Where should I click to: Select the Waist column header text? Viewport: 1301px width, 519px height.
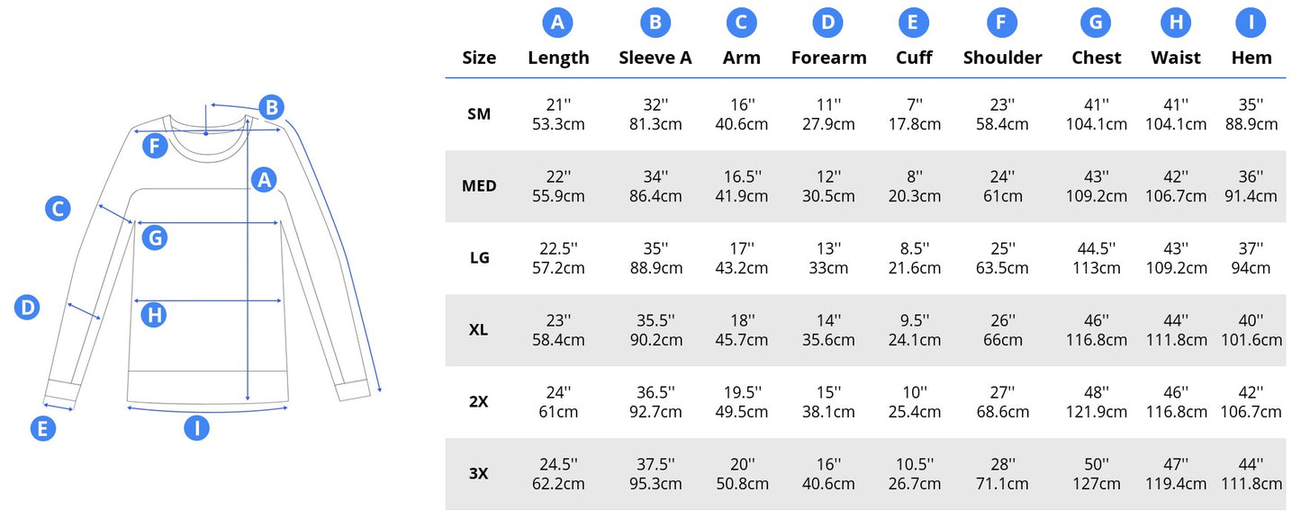point(1175,58)
